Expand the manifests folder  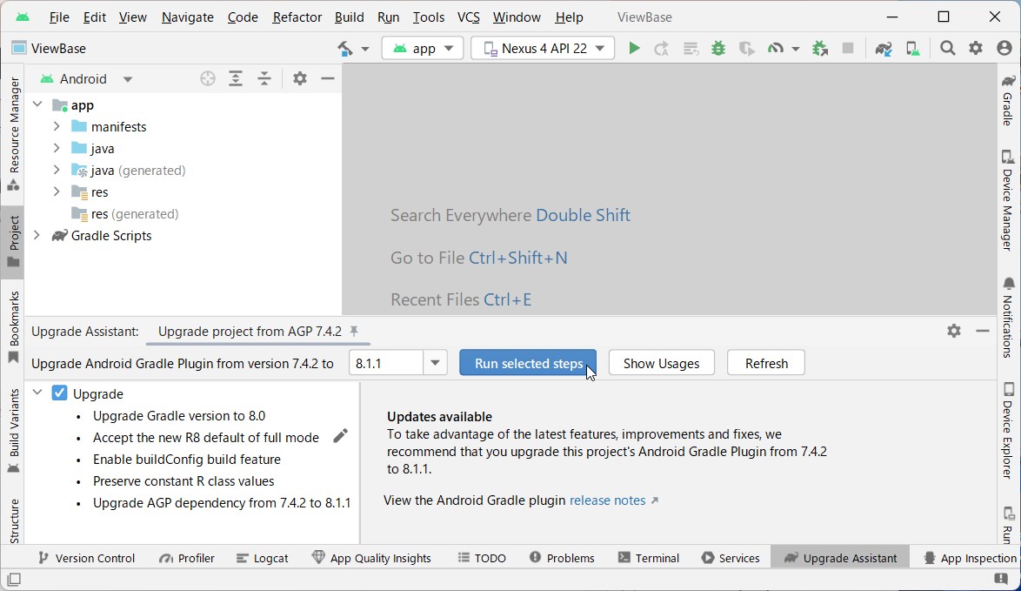point(56,126)
